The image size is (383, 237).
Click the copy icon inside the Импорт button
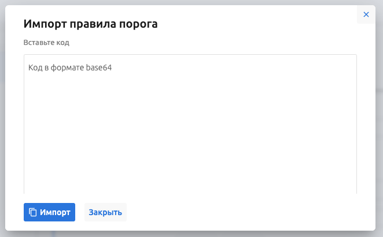point(33,212)
